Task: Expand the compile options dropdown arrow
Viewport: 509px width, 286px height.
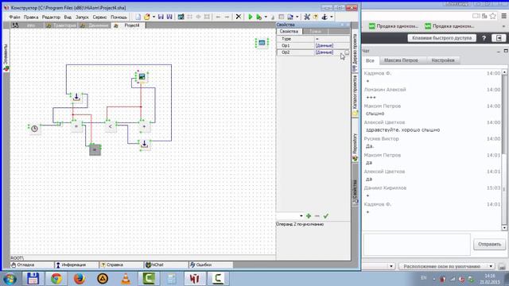Action: (266, 17)
